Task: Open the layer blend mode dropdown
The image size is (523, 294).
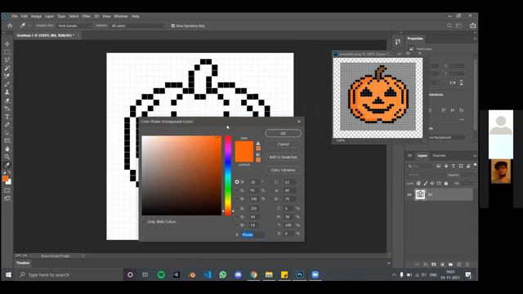Action: pyautogui.click(x=426, y=175)
